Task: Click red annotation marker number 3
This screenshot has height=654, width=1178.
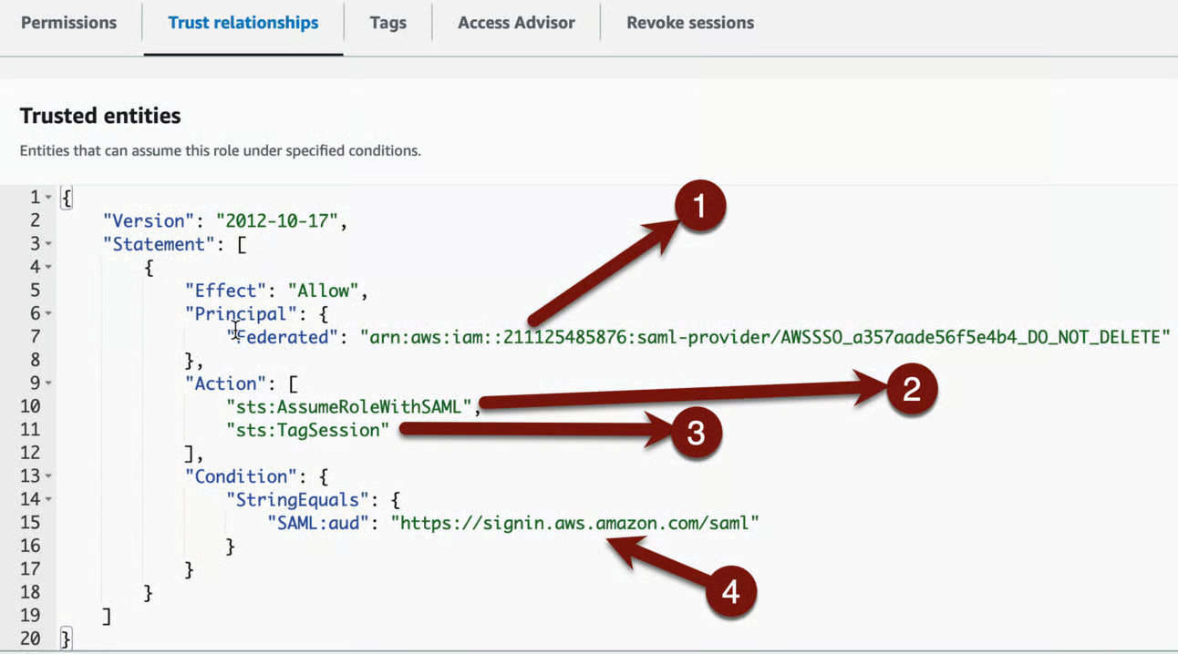Action: pyautogui.click(x=696, y=433)
